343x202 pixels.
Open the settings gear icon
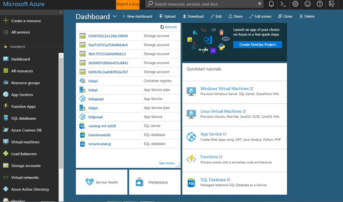point(295,4)
